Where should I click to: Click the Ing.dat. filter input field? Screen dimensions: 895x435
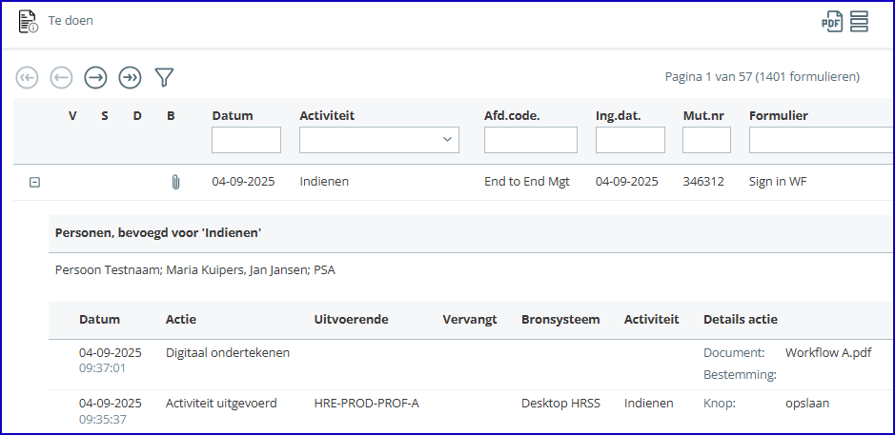tap(630, 140)
